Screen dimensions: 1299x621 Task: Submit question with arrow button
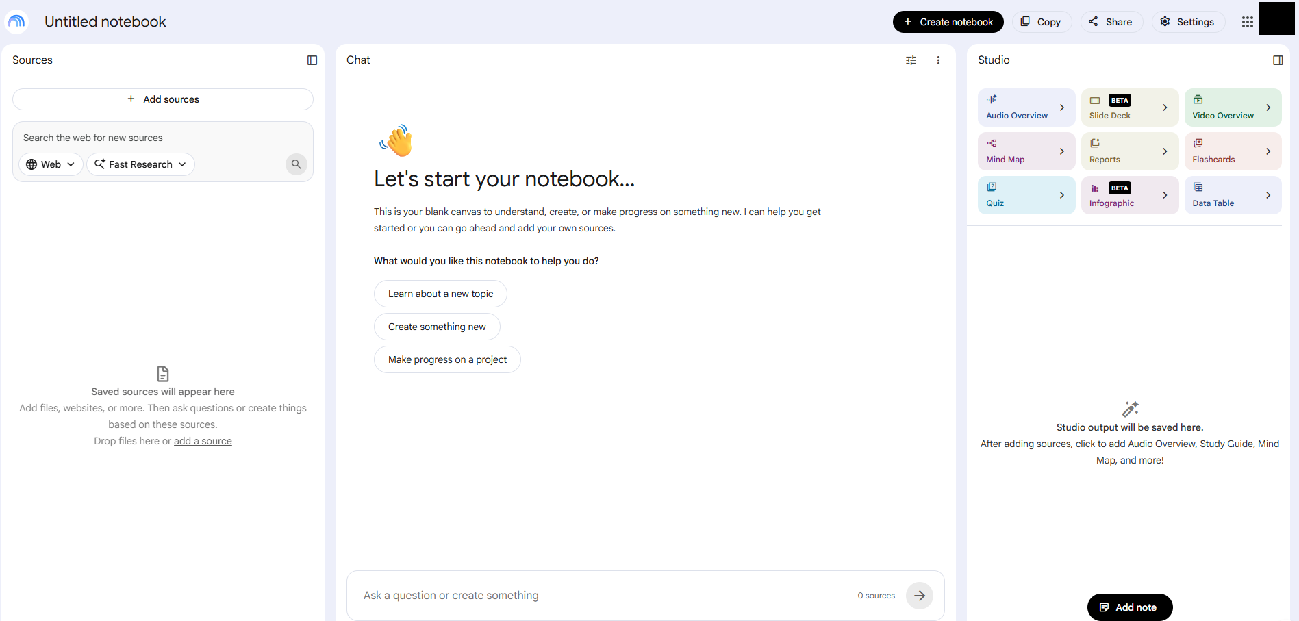(x=920, y=596)
